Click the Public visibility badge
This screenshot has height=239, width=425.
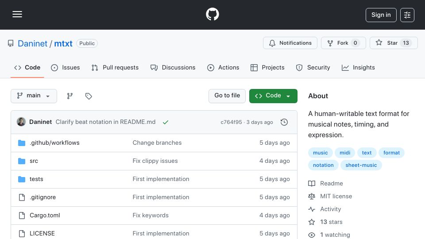(87, 43)
